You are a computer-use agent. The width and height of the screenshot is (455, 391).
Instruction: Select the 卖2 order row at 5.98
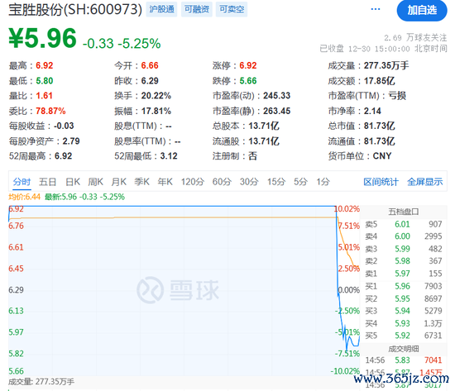click(x=404, y=261)
